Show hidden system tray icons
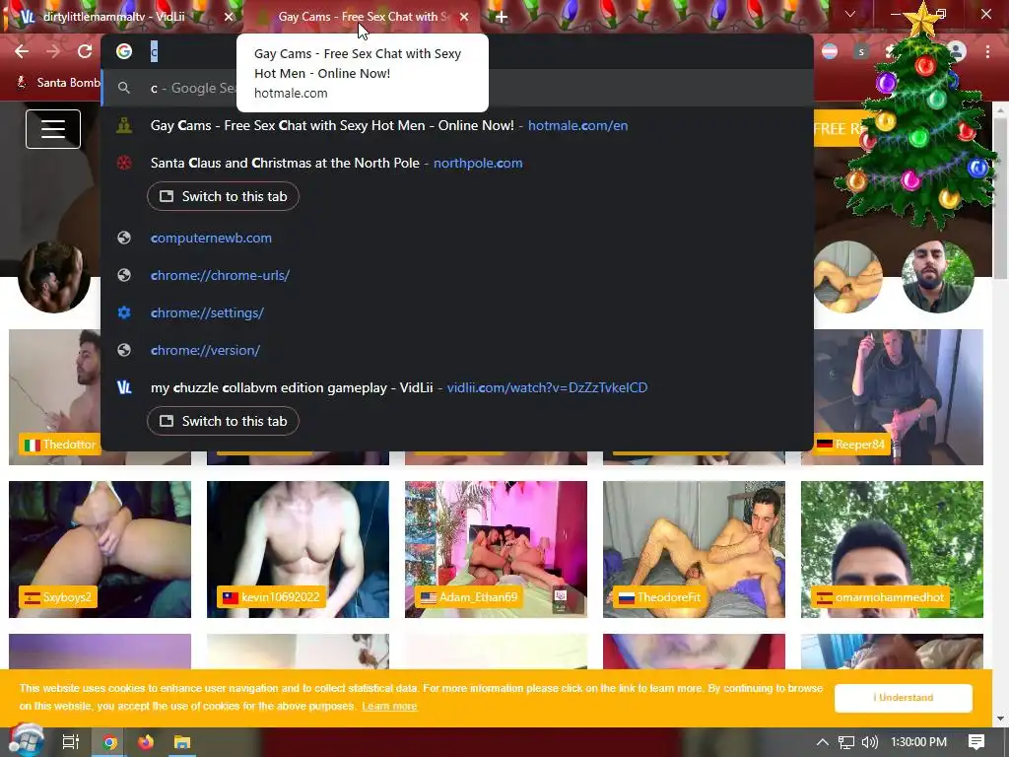This screenshot has height=757, width=1009. tap(823, 742)
